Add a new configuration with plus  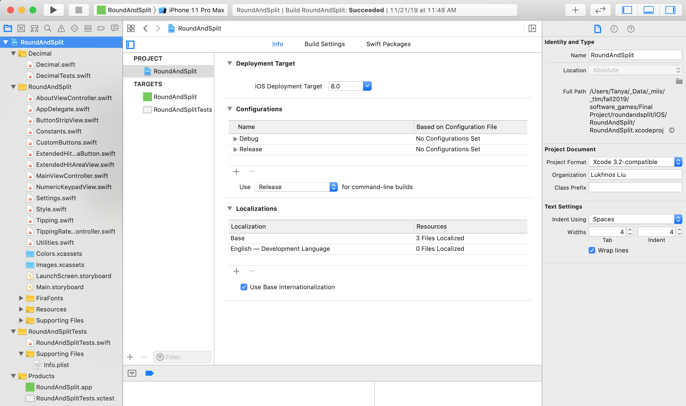click(x=236, y=172)
